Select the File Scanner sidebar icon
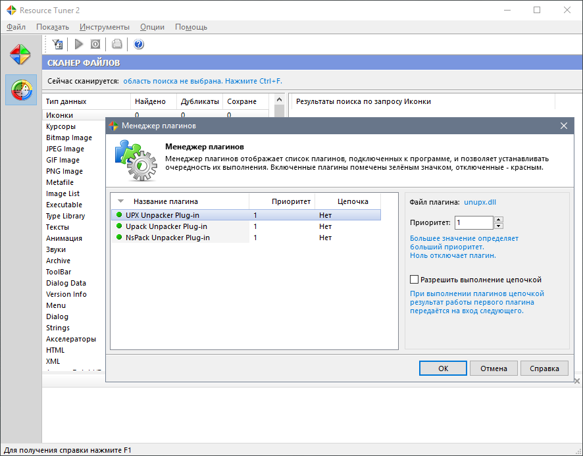 tap(21, 89)
